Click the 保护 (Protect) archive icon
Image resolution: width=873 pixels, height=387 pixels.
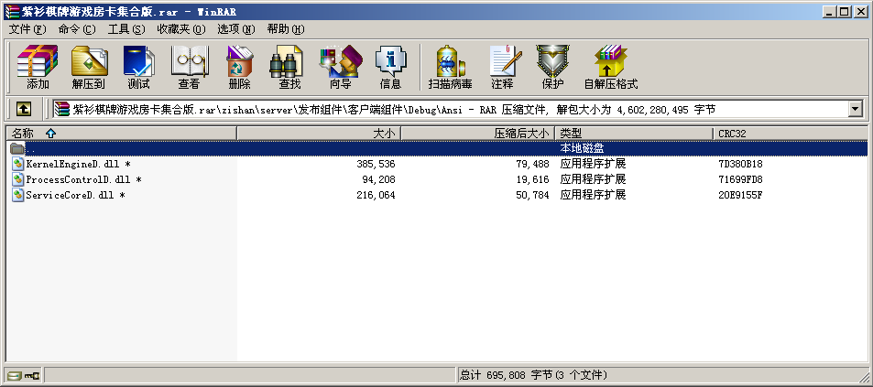point(552,68)
